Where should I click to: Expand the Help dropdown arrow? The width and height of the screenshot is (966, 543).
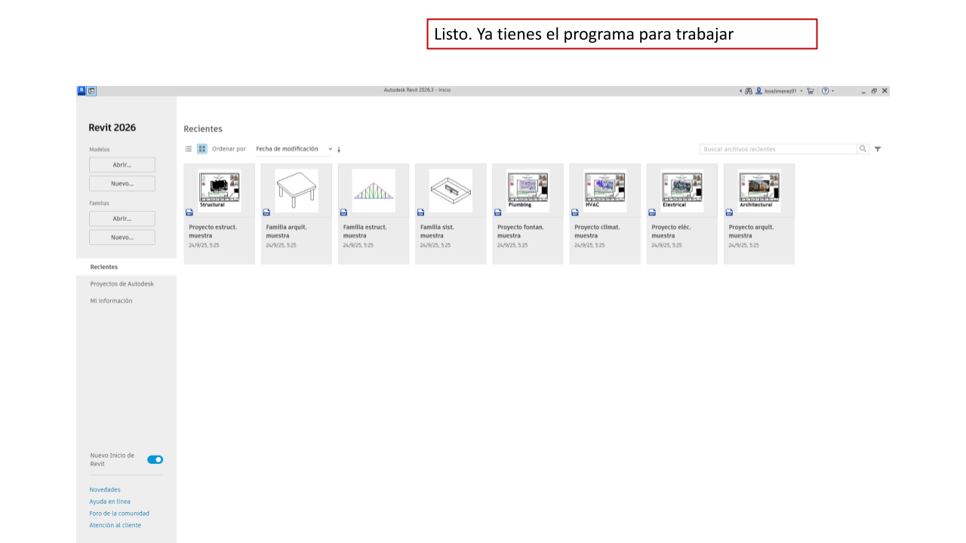pyautogui.click(x=833, y=90)
